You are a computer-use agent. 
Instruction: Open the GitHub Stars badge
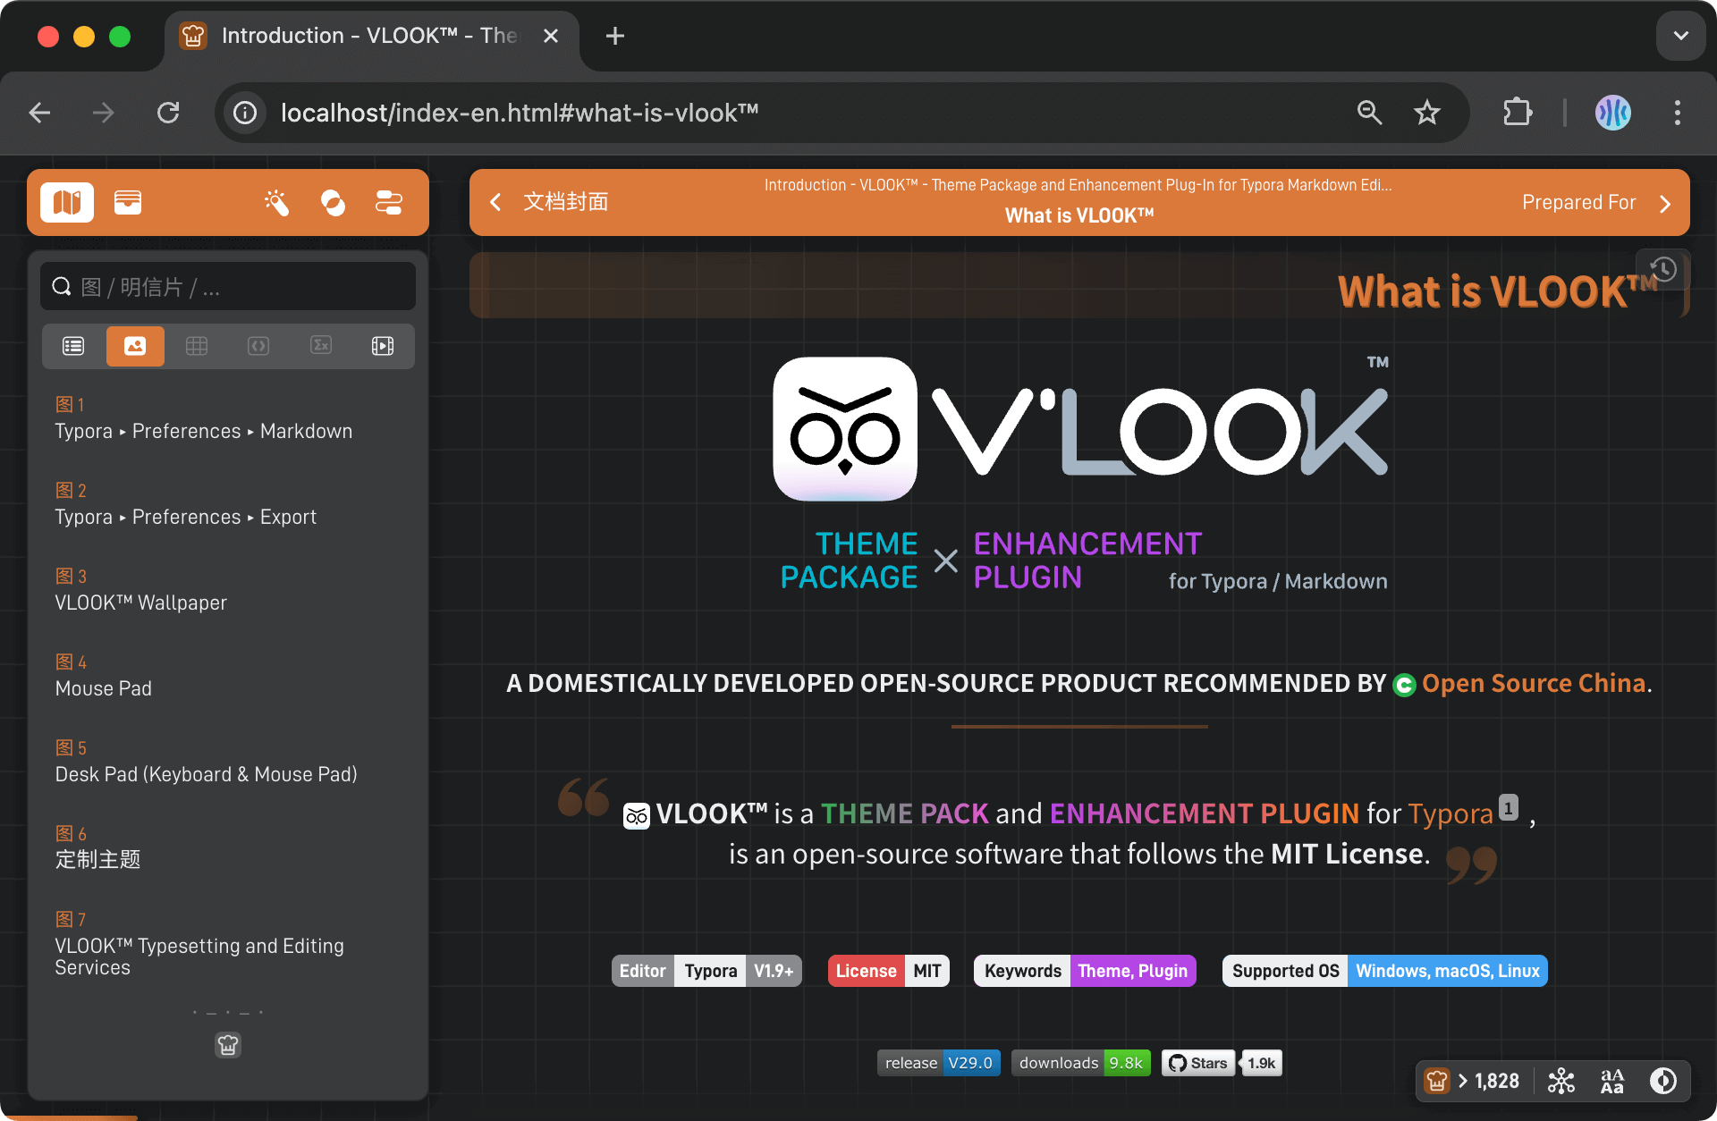click(1198, 1063)
